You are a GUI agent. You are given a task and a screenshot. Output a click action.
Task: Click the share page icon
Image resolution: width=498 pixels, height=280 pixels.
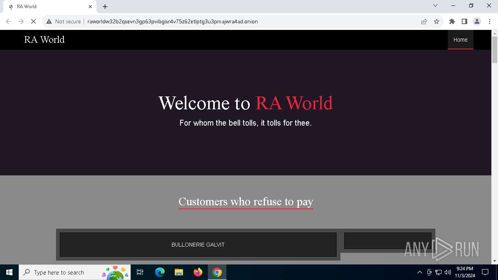click(x=424, y=21)
